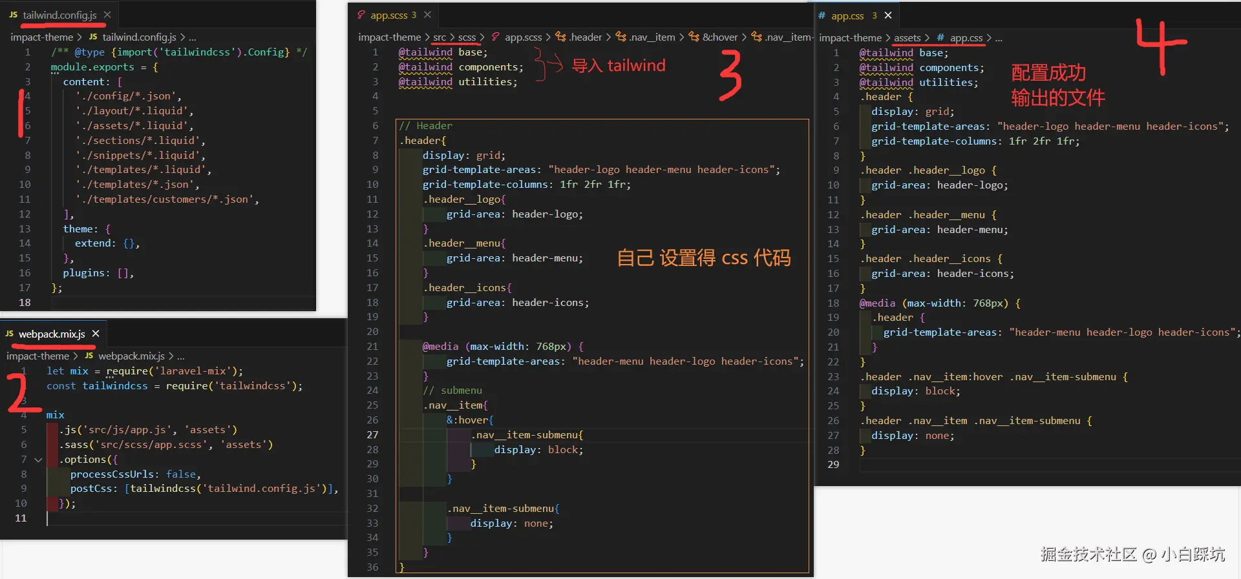Click ellipsis breadcrumb after tailwind.config.js
This screenshot has width=1241, height=579.
(x=193, y=37)
